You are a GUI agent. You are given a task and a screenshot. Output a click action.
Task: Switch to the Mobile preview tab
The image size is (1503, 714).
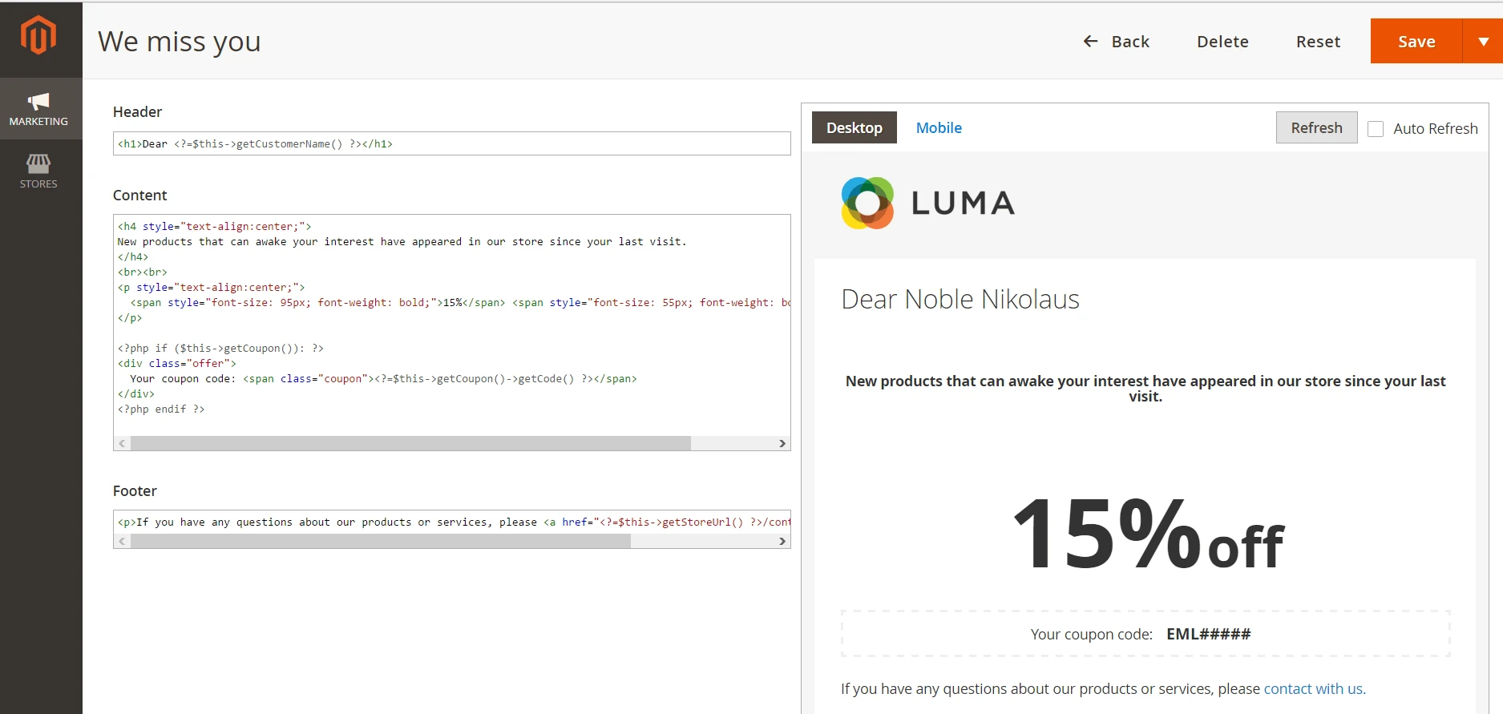coord(939,128)
